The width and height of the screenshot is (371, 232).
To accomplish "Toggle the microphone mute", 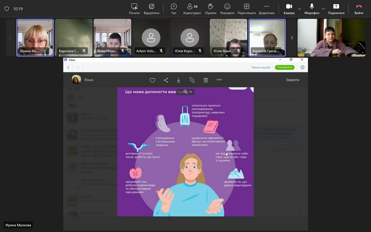I will pyautogui.click(x=312, y=9).
